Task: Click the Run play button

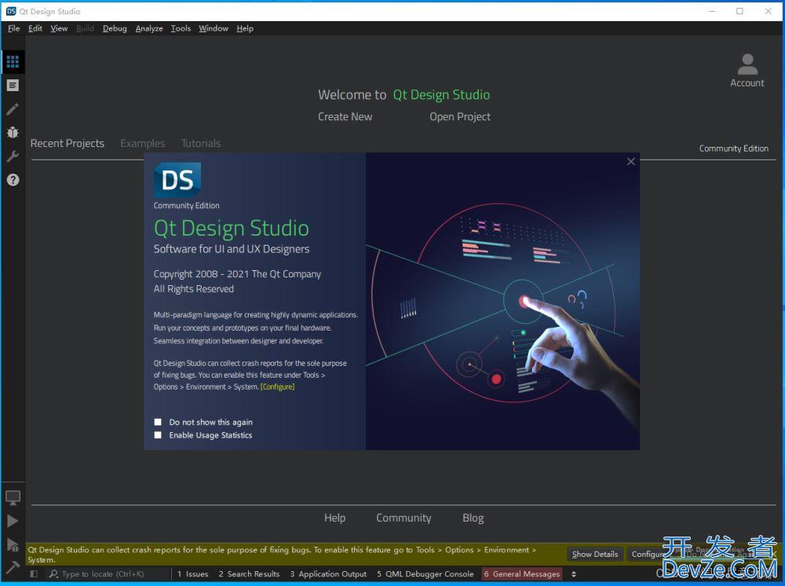Action: click(13, 521)
